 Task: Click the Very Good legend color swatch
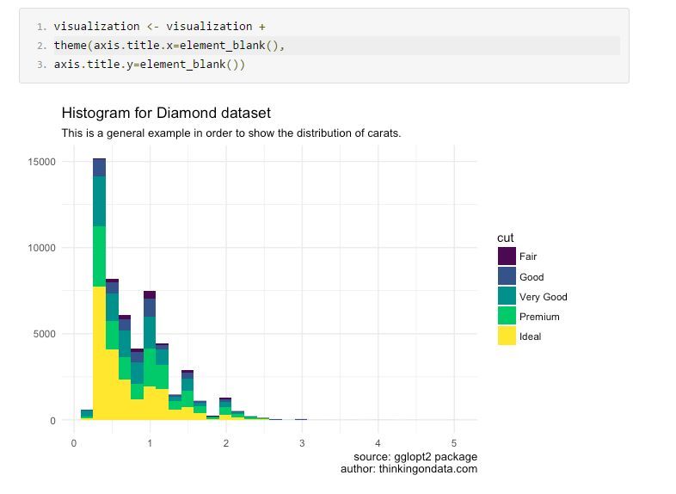pos(507,296)
